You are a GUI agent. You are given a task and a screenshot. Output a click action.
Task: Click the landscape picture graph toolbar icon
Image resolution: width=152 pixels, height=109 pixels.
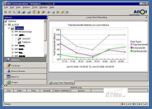[x=23, y=12]
